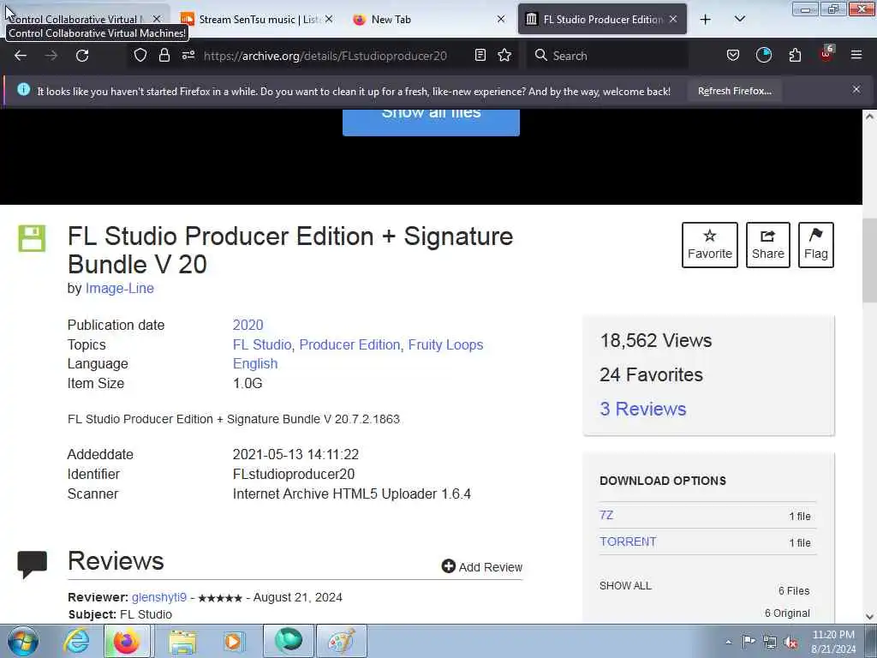Go back with the browser back arrow

tap(21, 56)
